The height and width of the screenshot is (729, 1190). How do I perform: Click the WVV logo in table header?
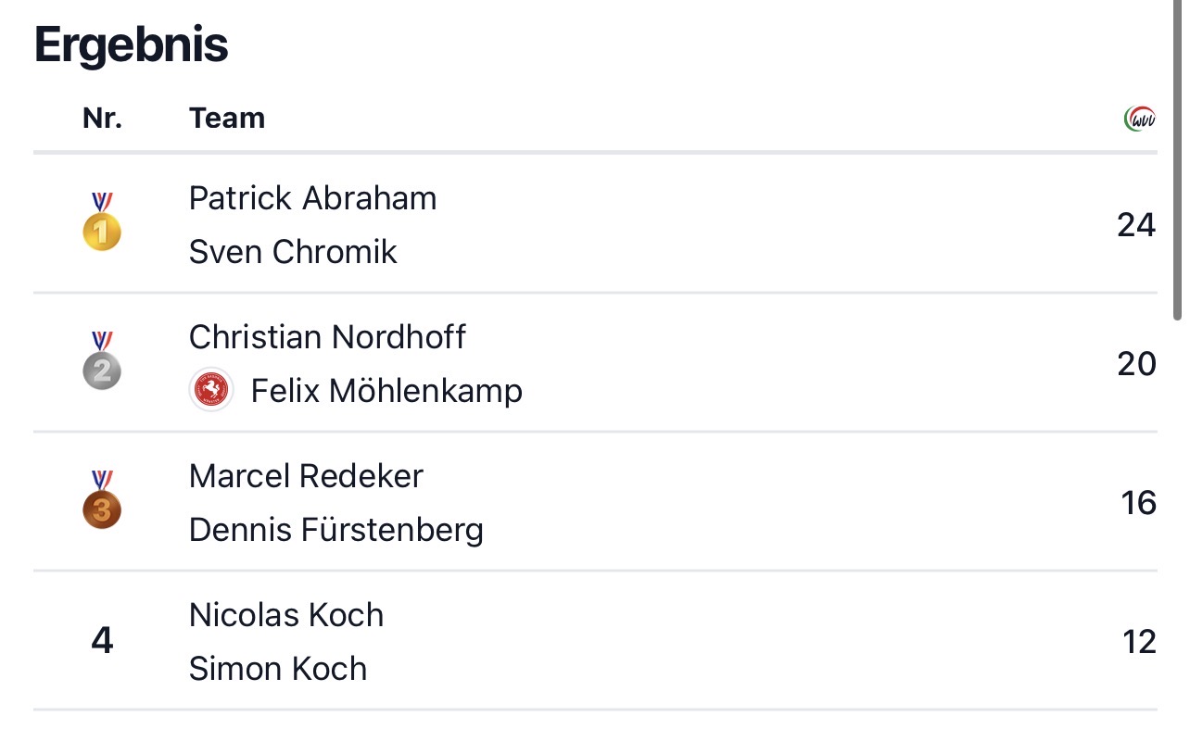[x=1139, y=119]
